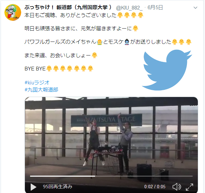Expand the video to fullscreen

pyautogui.click(x=190, y=187)
